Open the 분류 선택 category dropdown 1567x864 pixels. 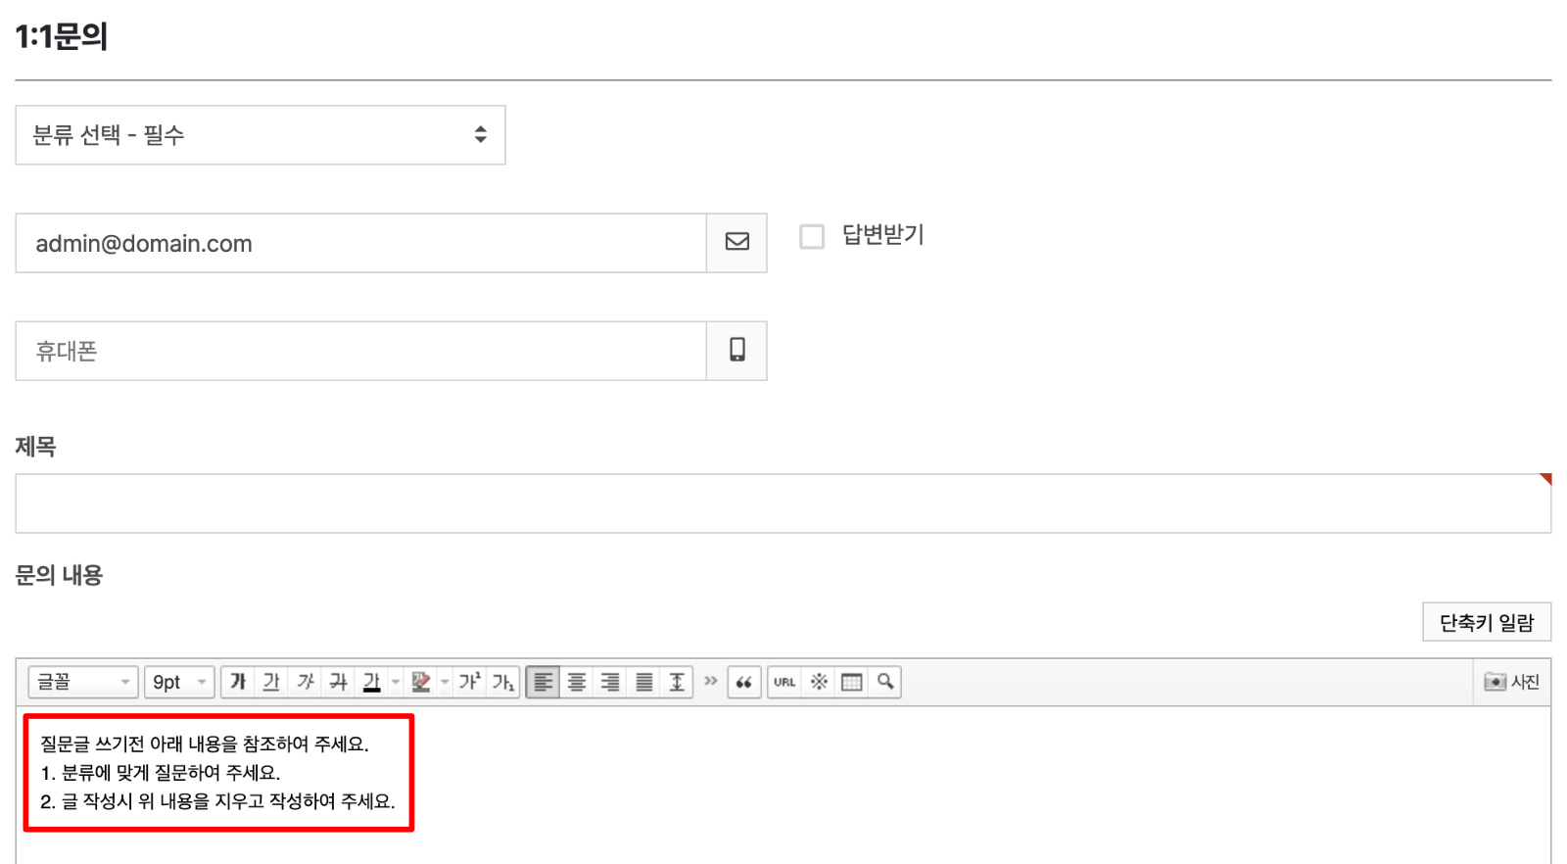coord(261,135)
